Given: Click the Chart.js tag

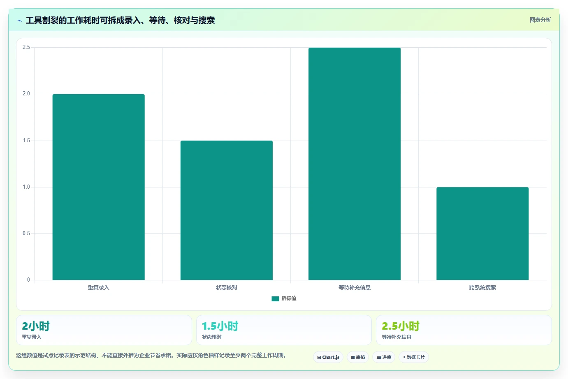Looking at the screenshot, I should tap(328, 357).
